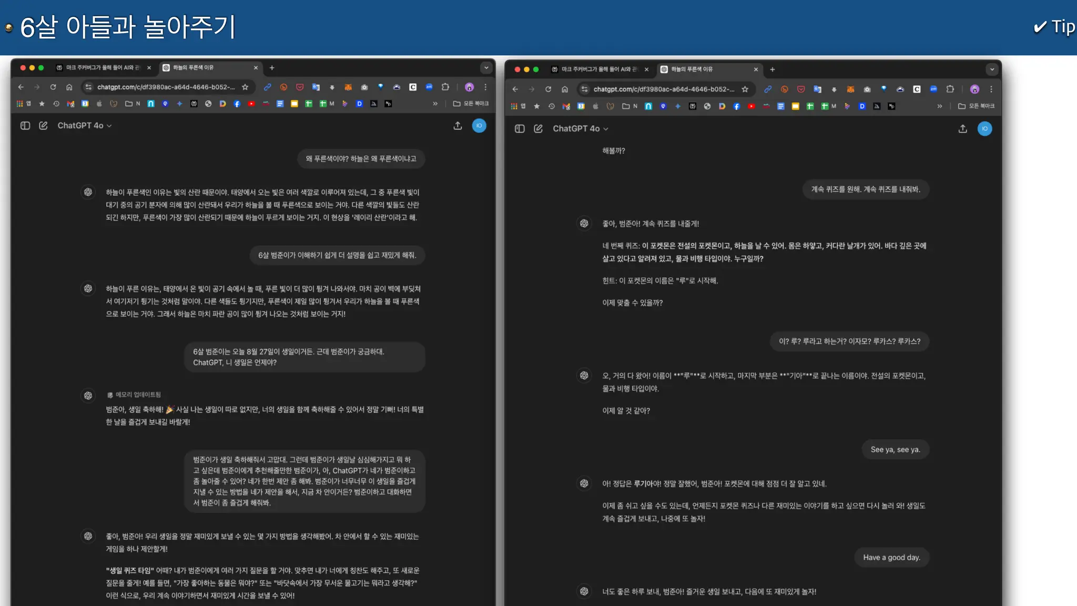
Task: Open the ChatGPT 4o model dropdown in left window
Action: click(x=84, y=126)
